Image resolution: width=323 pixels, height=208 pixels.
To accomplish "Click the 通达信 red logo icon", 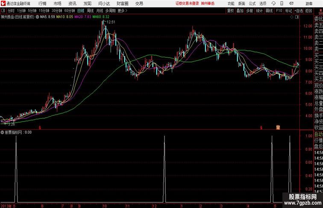I will (3, 3).
